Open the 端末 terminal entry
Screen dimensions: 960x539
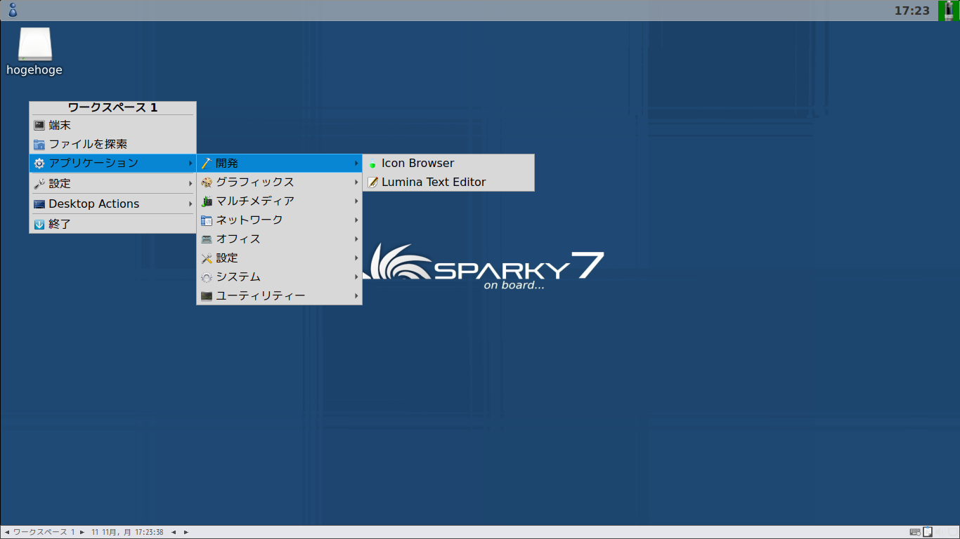pos(112,125)
